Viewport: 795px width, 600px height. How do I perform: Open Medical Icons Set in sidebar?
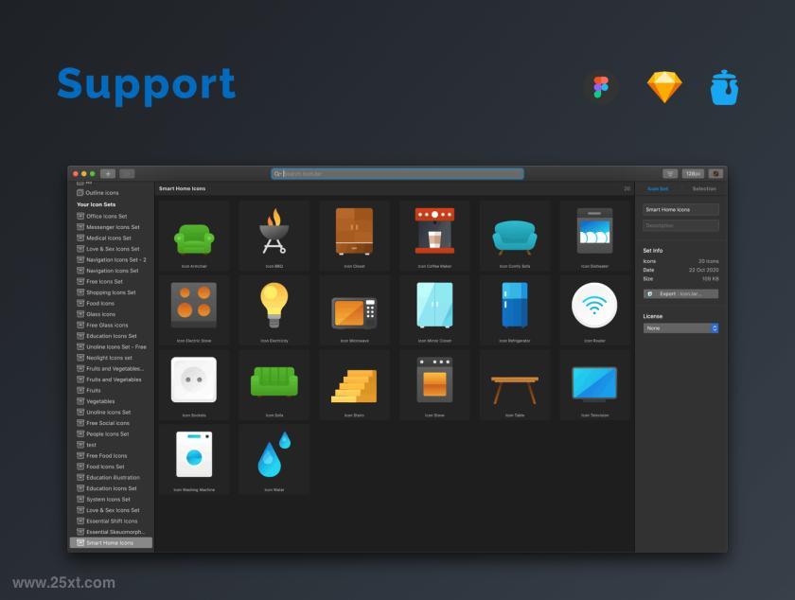coord(111,238)
